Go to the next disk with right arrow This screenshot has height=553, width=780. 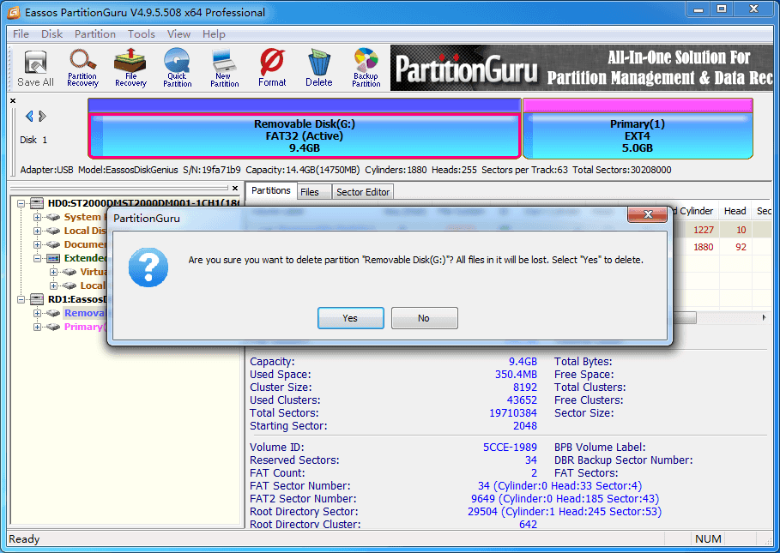coord(42,117)
